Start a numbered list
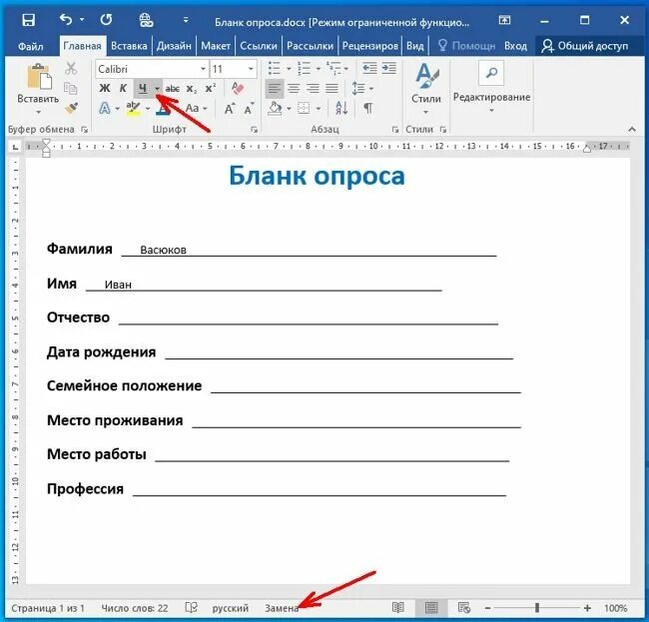 (x=304, y=68)
